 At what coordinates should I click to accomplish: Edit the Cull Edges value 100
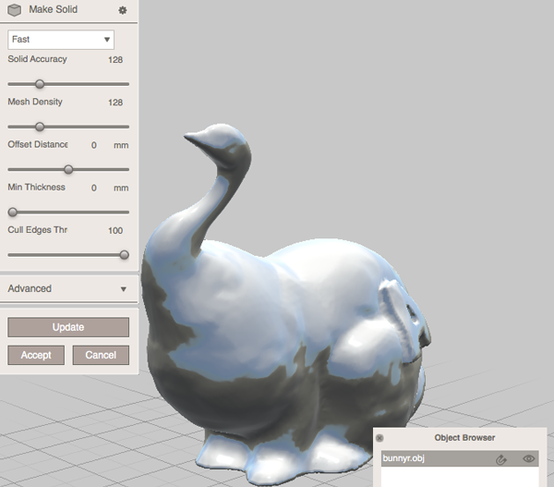pyautogui.click(x=115, y=231)
